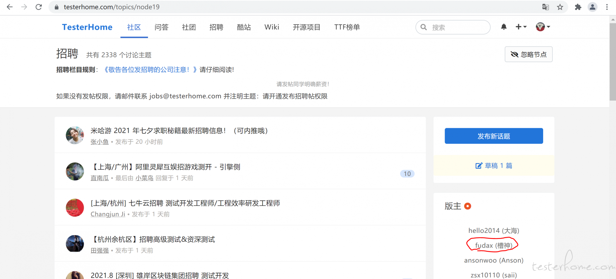Viewport: 616px width, 279px height.
Task: Click 田强强's avatar thumbnail
Action: [75, 244]
